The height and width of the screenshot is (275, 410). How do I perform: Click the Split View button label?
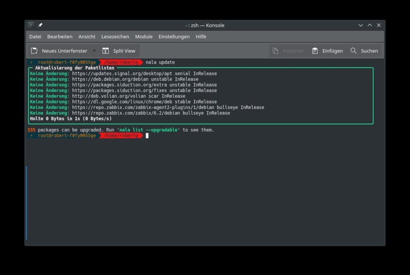(x=124, y=51)
